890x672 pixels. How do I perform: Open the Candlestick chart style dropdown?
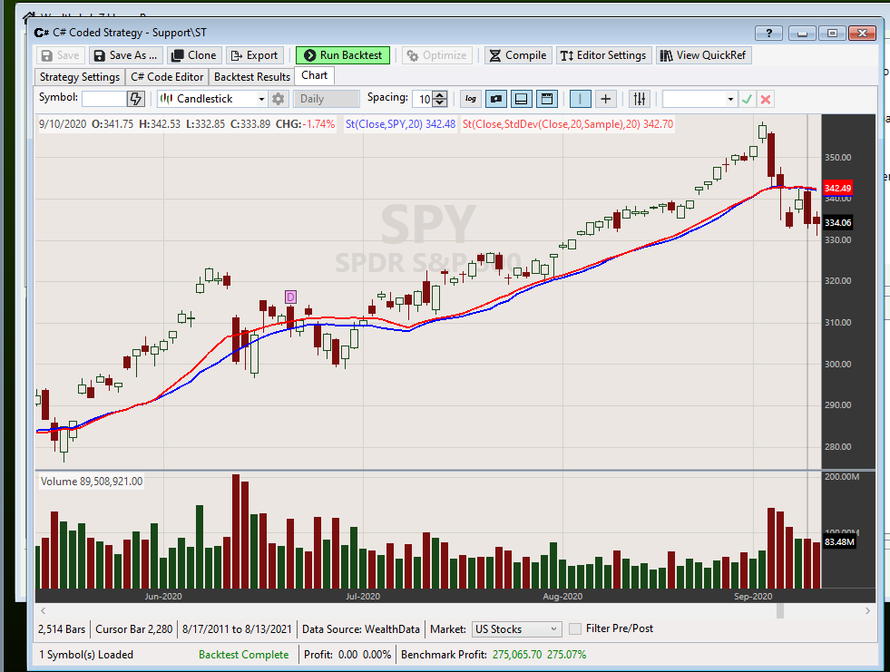pyautogui.click(x=213, y=99)
